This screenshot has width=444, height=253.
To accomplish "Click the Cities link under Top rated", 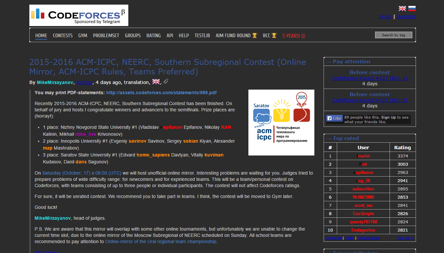I will (349, 238).
